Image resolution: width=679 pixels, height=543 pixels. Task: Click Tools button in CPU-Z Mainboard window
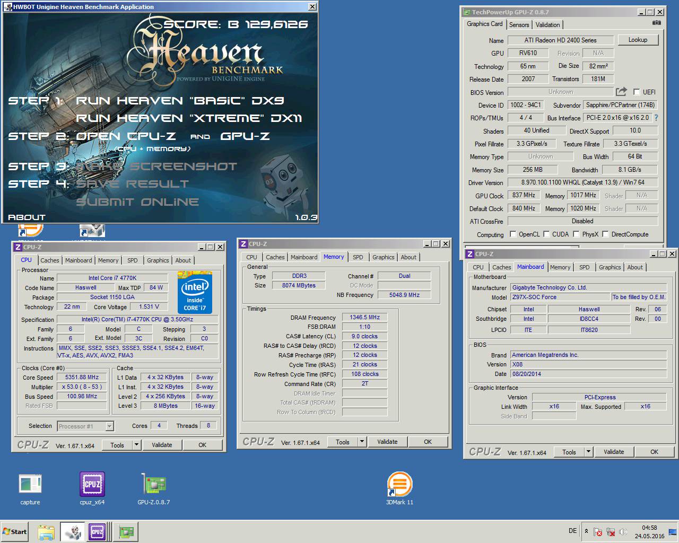click(569, 452)
